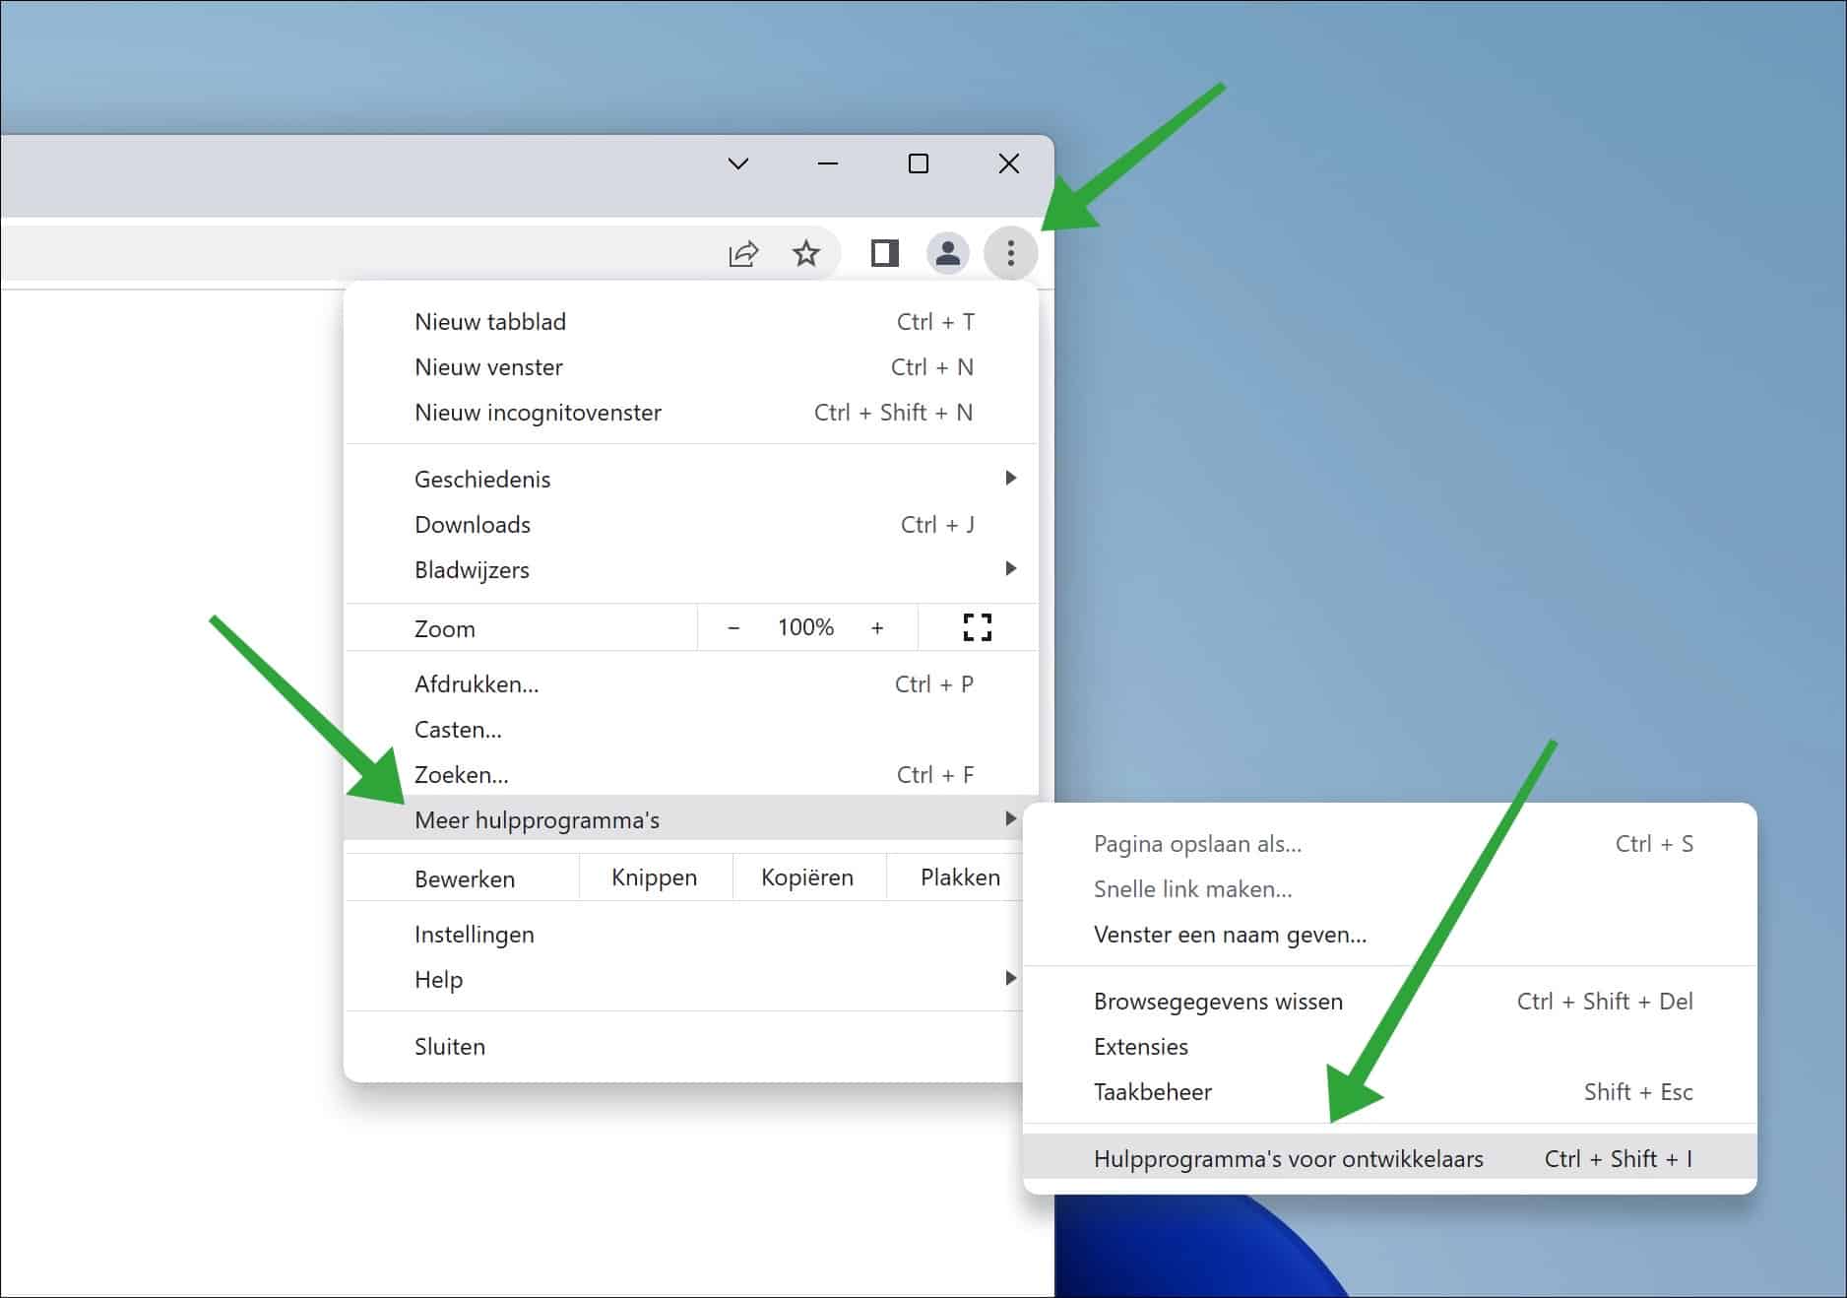The width and height of the screenshot is (1847, 1298).
Task: Open the Chrome three-dot menu
Action: click(1010, 253)
